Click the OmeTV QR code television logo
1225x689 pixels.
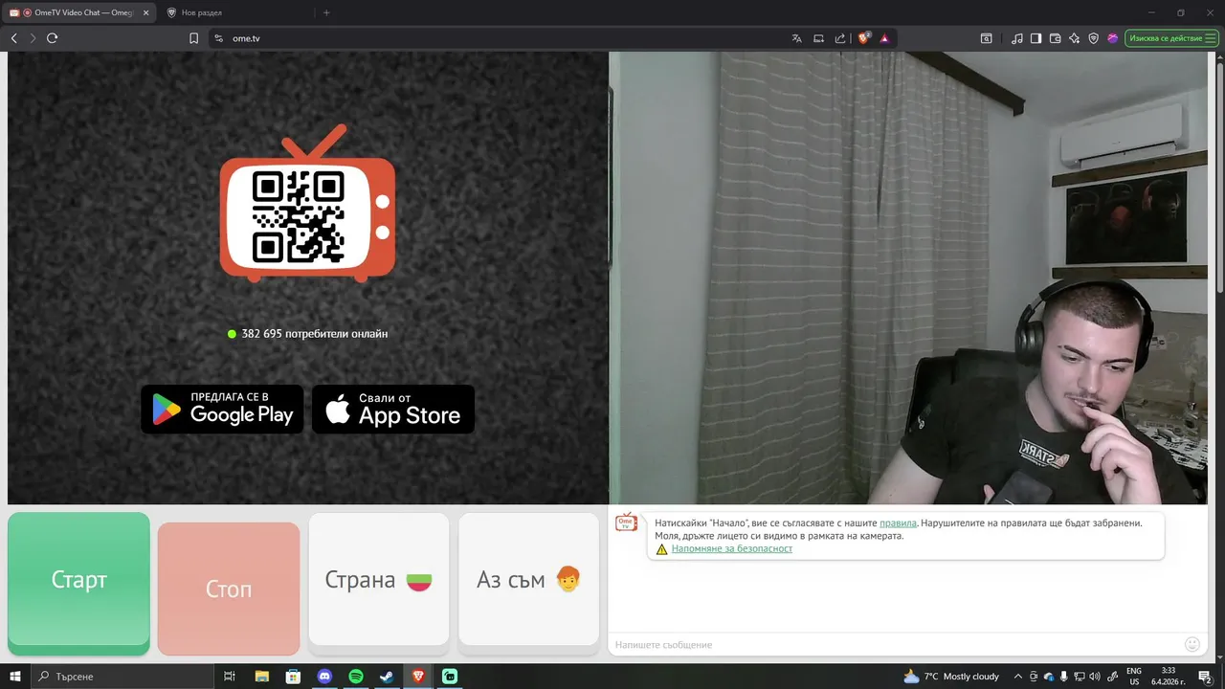[x=307, y=203]
